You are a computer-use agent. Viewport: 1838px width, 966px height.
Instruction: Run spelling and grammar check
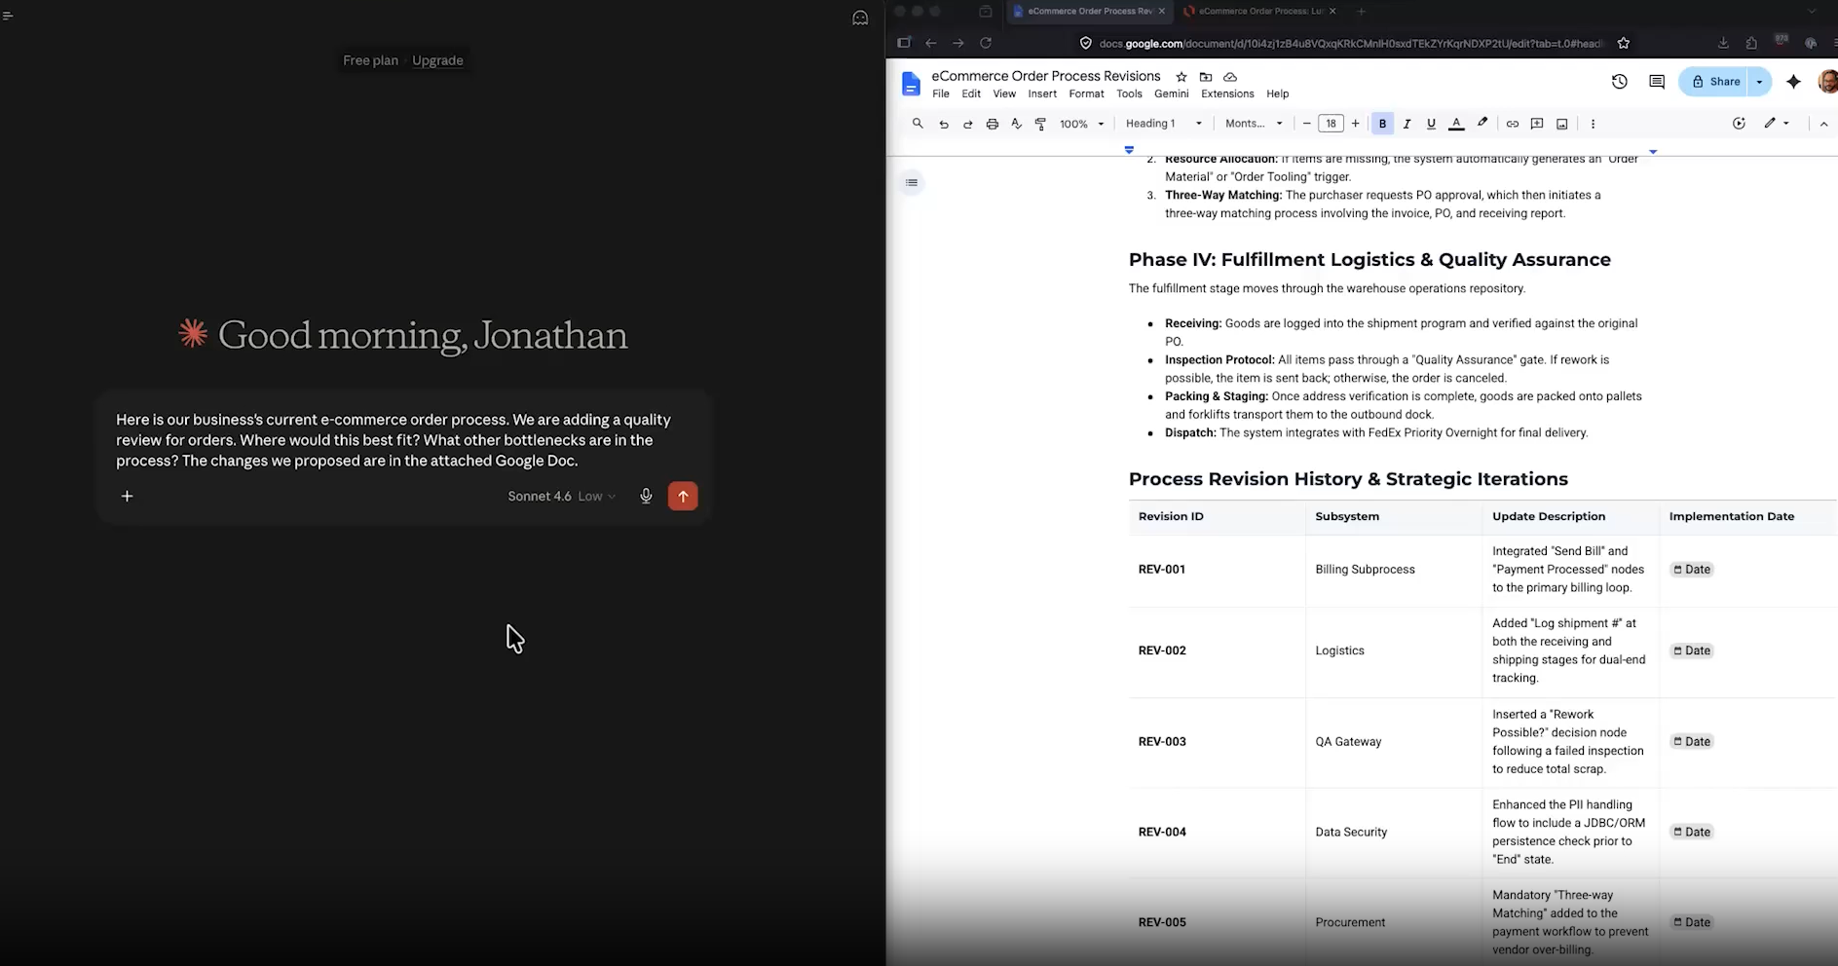[x=1016, y=124]
